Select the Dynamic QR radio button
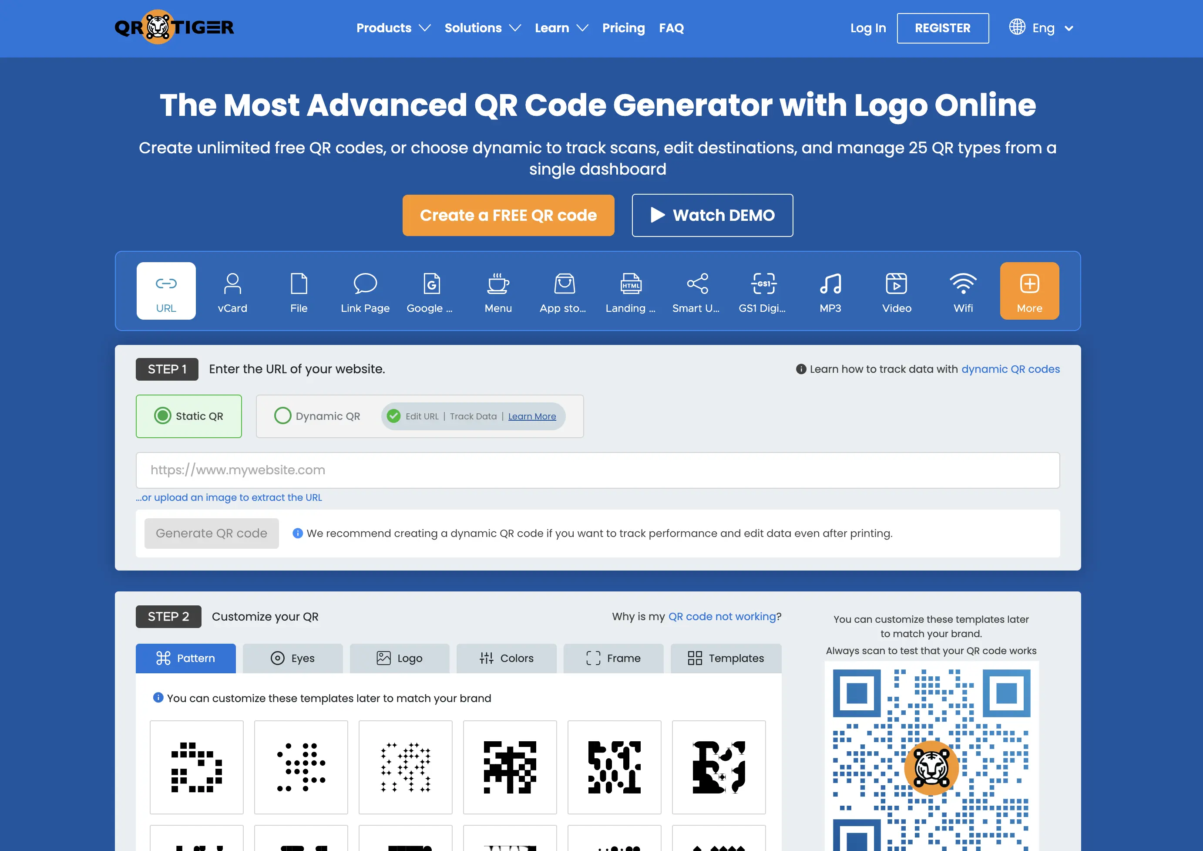The width and height of the screenshot is (1203, 851). [x=282, y=416]
